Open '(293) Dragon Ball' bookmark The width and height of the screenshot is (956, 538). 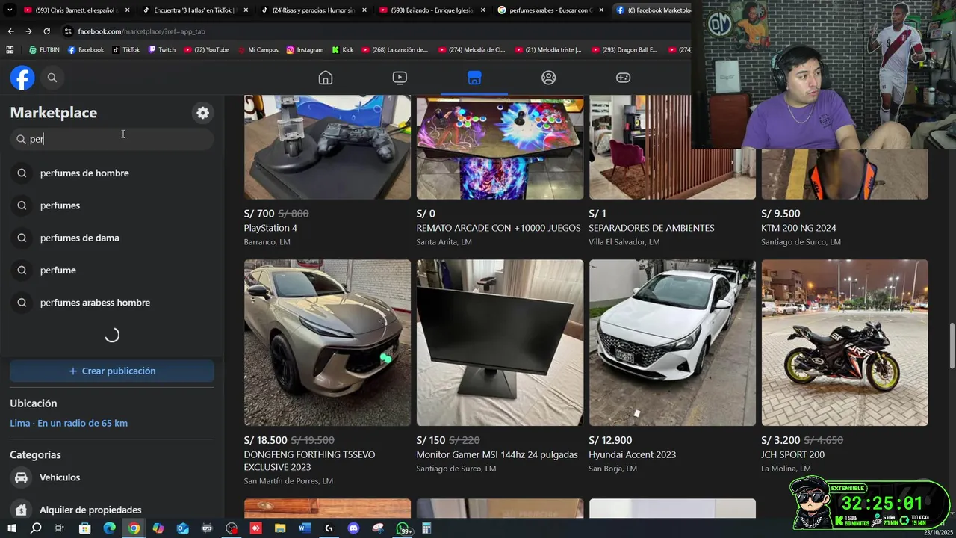coord(625,50)
